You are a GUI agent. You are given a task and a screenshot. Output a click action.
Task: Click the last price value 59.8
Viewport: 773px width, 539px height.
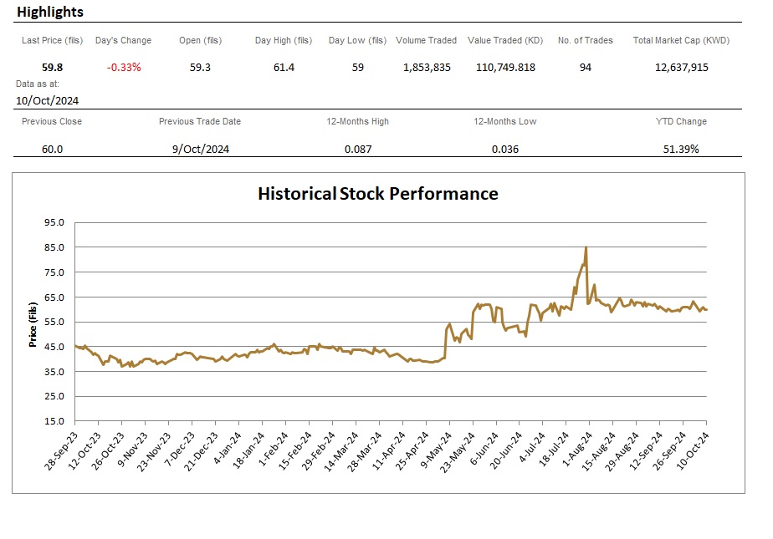(x=52, y=68)
